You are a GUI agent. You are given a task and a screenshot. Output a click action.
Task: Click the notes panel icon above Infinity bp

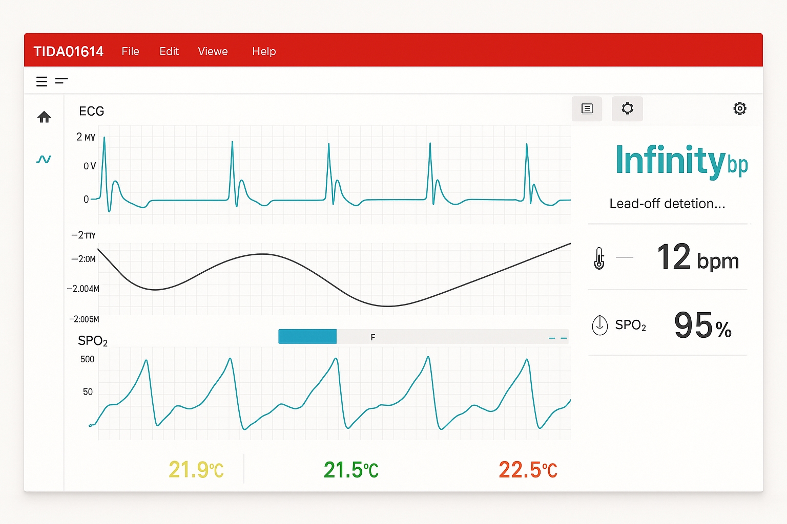[x=587, y=108]
